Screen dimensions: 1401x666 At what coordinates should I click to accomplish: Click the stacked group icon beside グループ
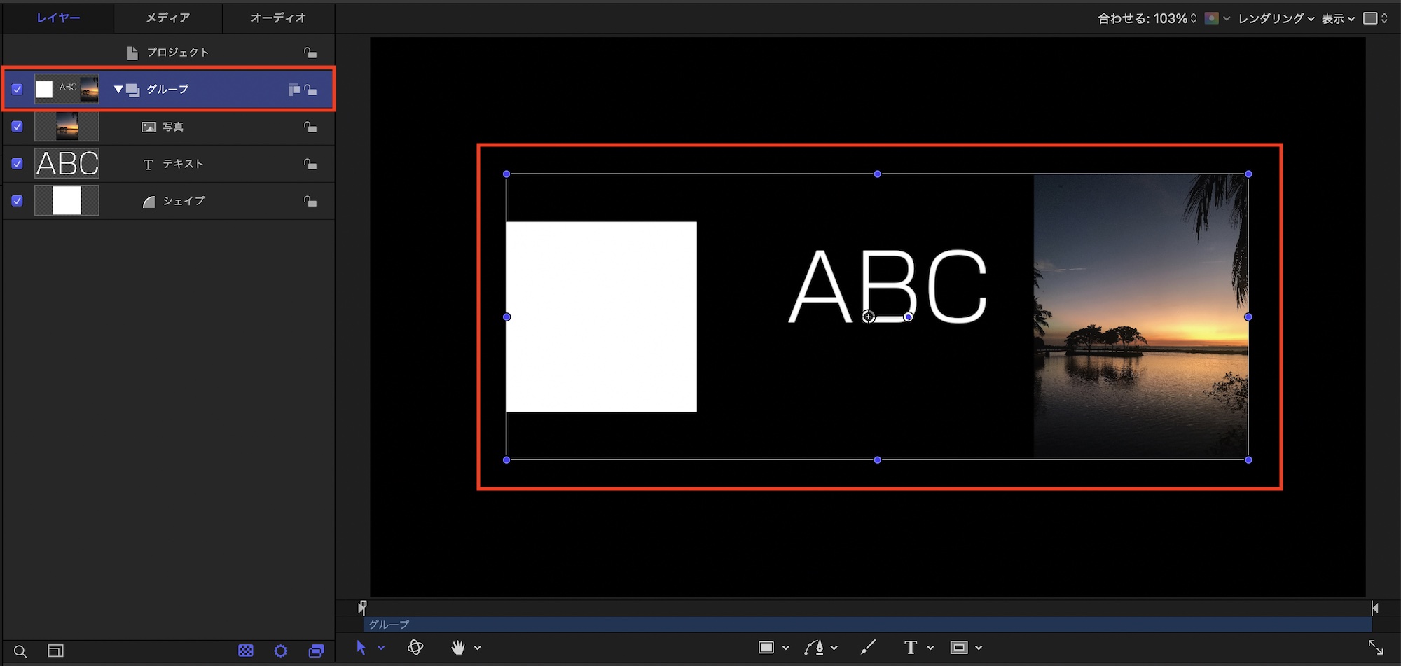click(133, 90)
